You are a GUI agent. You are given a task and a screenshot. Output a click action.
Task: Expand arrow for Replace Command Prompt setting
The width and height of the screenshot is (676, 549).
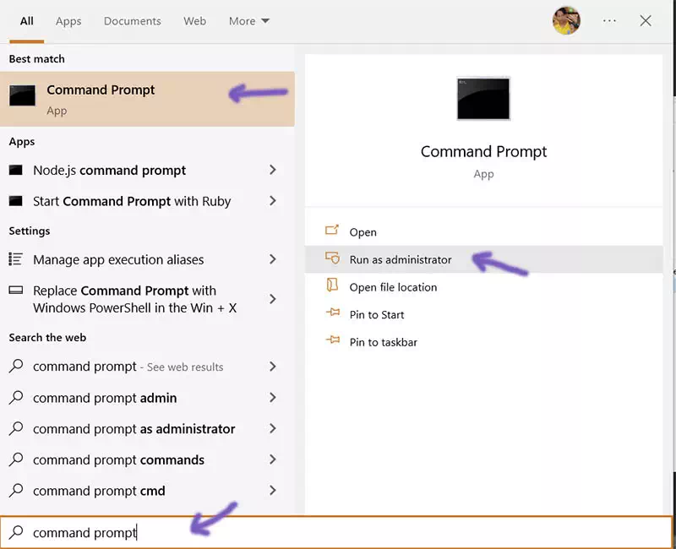(x=272, y=299)
